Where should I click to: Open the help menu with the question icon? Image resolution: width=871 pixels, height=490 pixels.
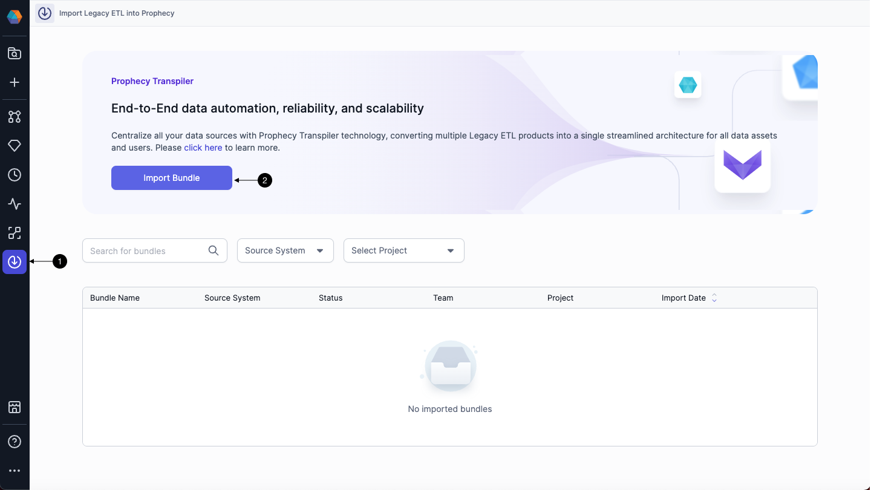tap(14, 441)
